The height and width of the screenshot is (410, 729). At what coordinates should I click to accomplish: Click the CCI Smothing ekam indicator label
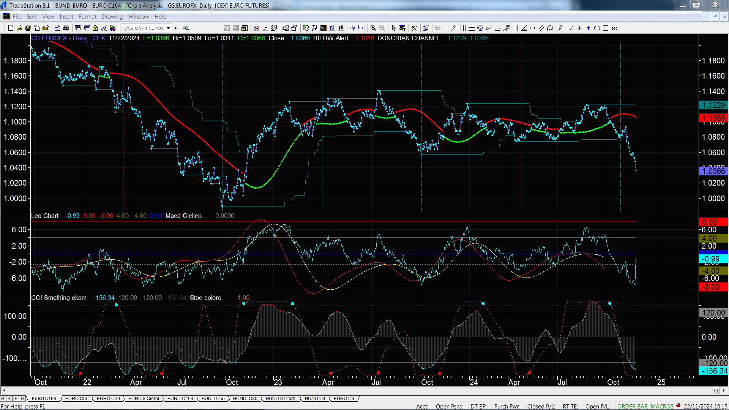[59, 298]
